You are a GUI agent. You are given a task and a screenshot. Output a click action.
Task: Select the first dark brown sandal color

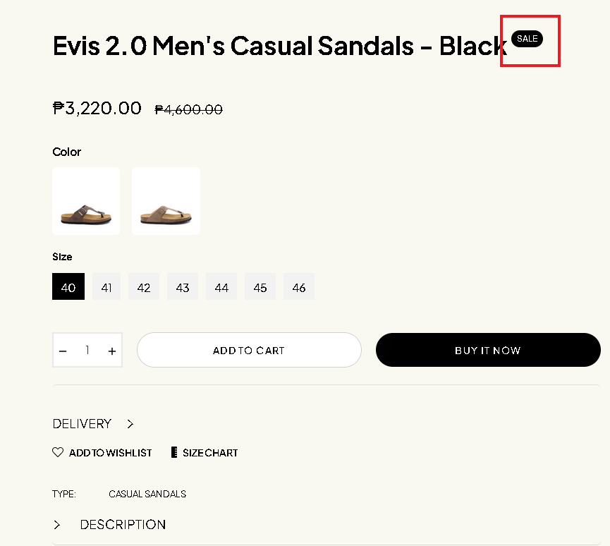point(86,201)
